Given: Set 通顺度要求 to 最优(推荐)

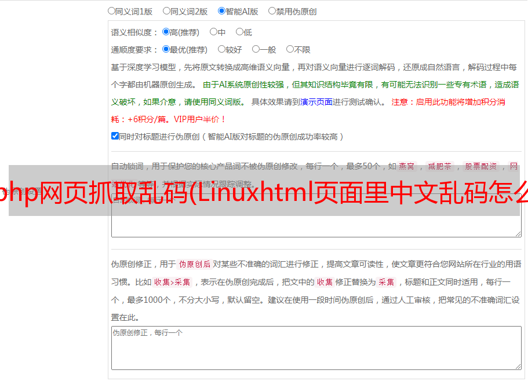Looking at the screenshot, I should (166, 49).
